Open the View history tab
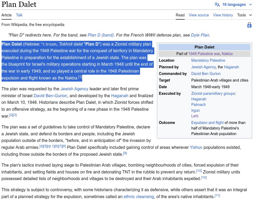Image resolution: width=255 pixels, height=201 pixels. [223, 15]
